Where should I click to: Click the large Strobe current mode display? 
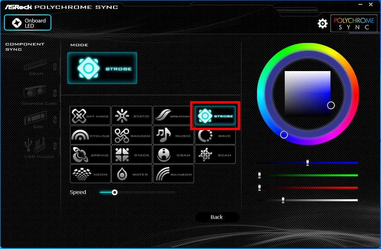click(x=102, y=68)
